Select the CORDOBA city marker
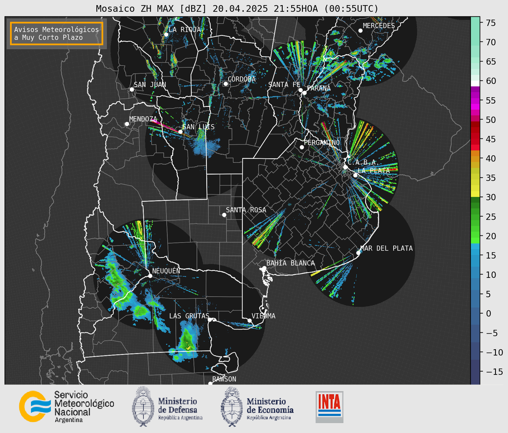508x433 pixels. (226, 84)
